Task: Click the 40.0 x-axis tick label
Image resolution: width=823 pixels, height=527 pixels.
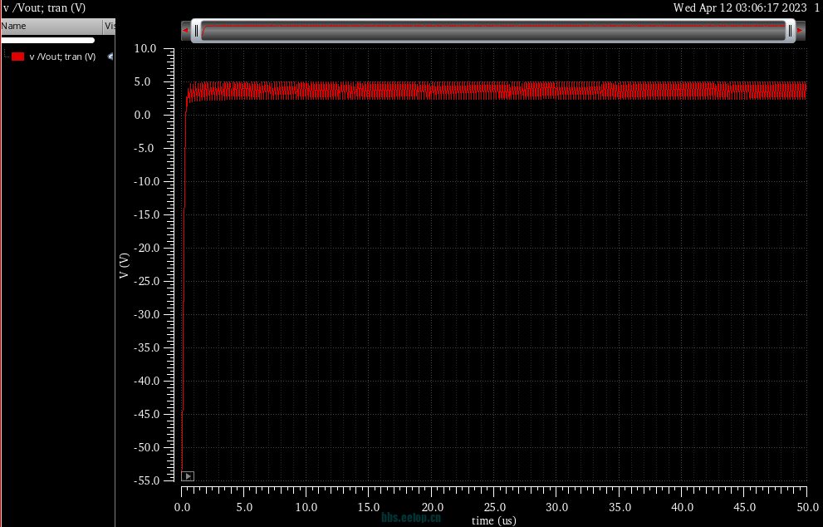Action: [683, 508]
